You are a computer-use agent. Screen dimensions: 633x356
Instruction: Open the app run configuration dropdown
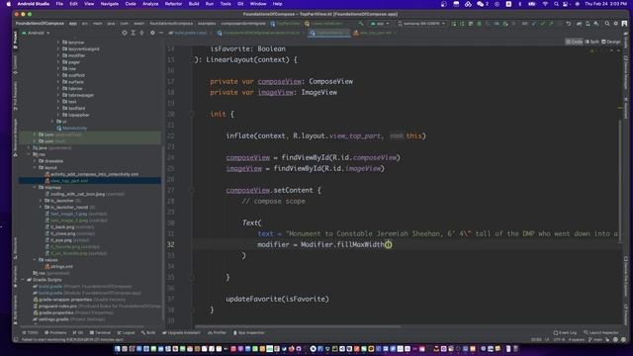[380, 24]
